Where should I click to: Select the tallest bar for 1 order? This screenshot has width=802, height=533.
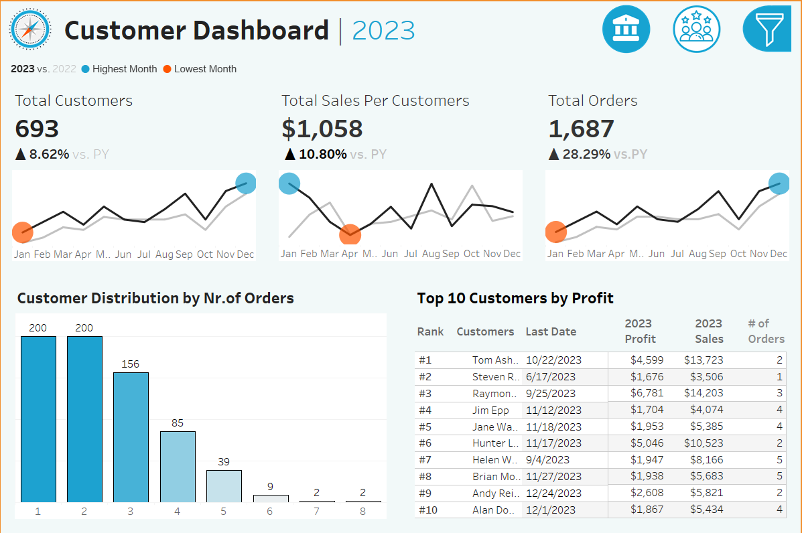click(x=38, y=415)
